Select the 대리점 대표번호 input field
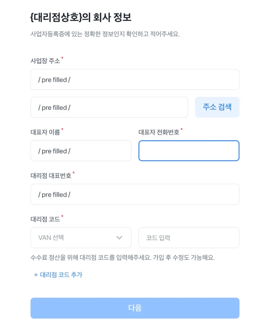272x332 pixels. (135, 194)
